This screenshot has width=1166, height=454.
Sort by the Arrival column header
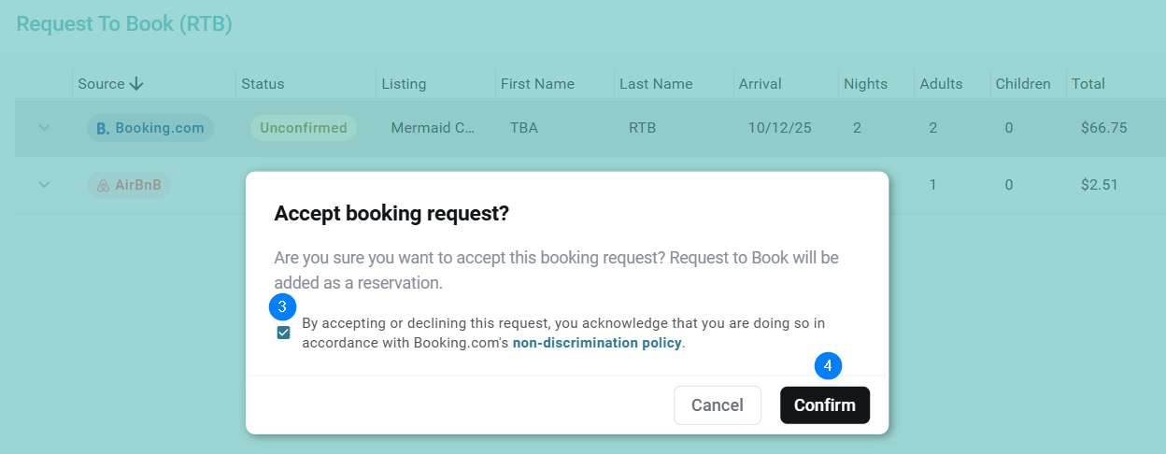click(x=760, y=84)
